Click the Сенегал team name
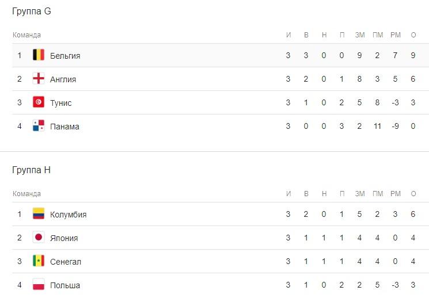Viewport: 429px width, 302px height. (66, 262)
